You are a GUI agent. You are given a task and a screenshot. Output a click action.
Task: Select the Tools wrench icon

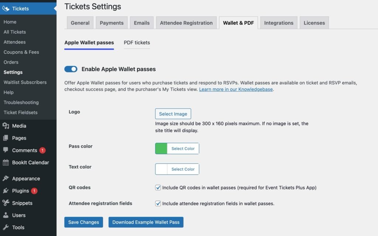coord(5,227)
